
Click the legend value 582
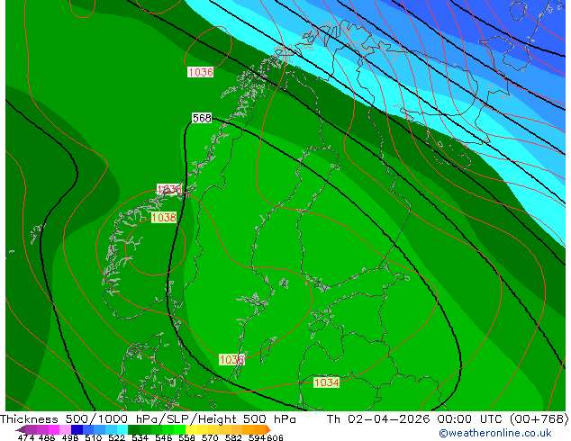[x=233, y=437]
